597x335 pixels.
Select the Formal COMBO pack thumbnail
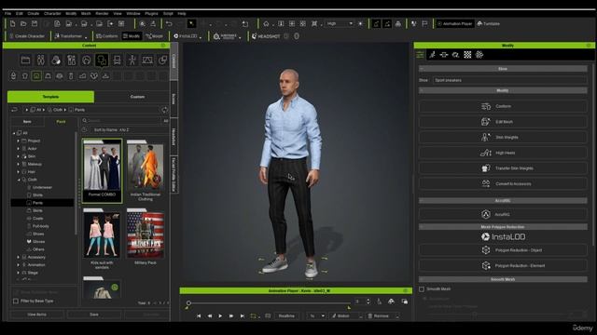[x=102, y=170]
